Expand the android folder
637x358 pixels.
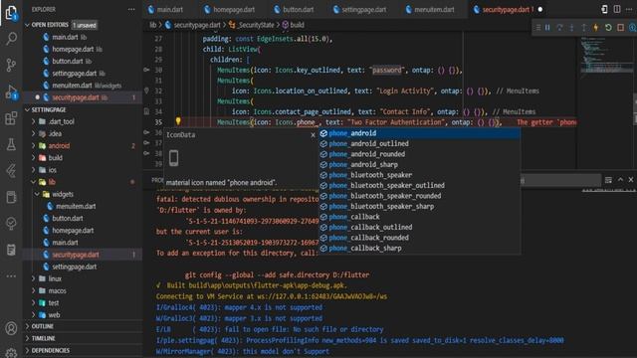(x=34, y=146)
